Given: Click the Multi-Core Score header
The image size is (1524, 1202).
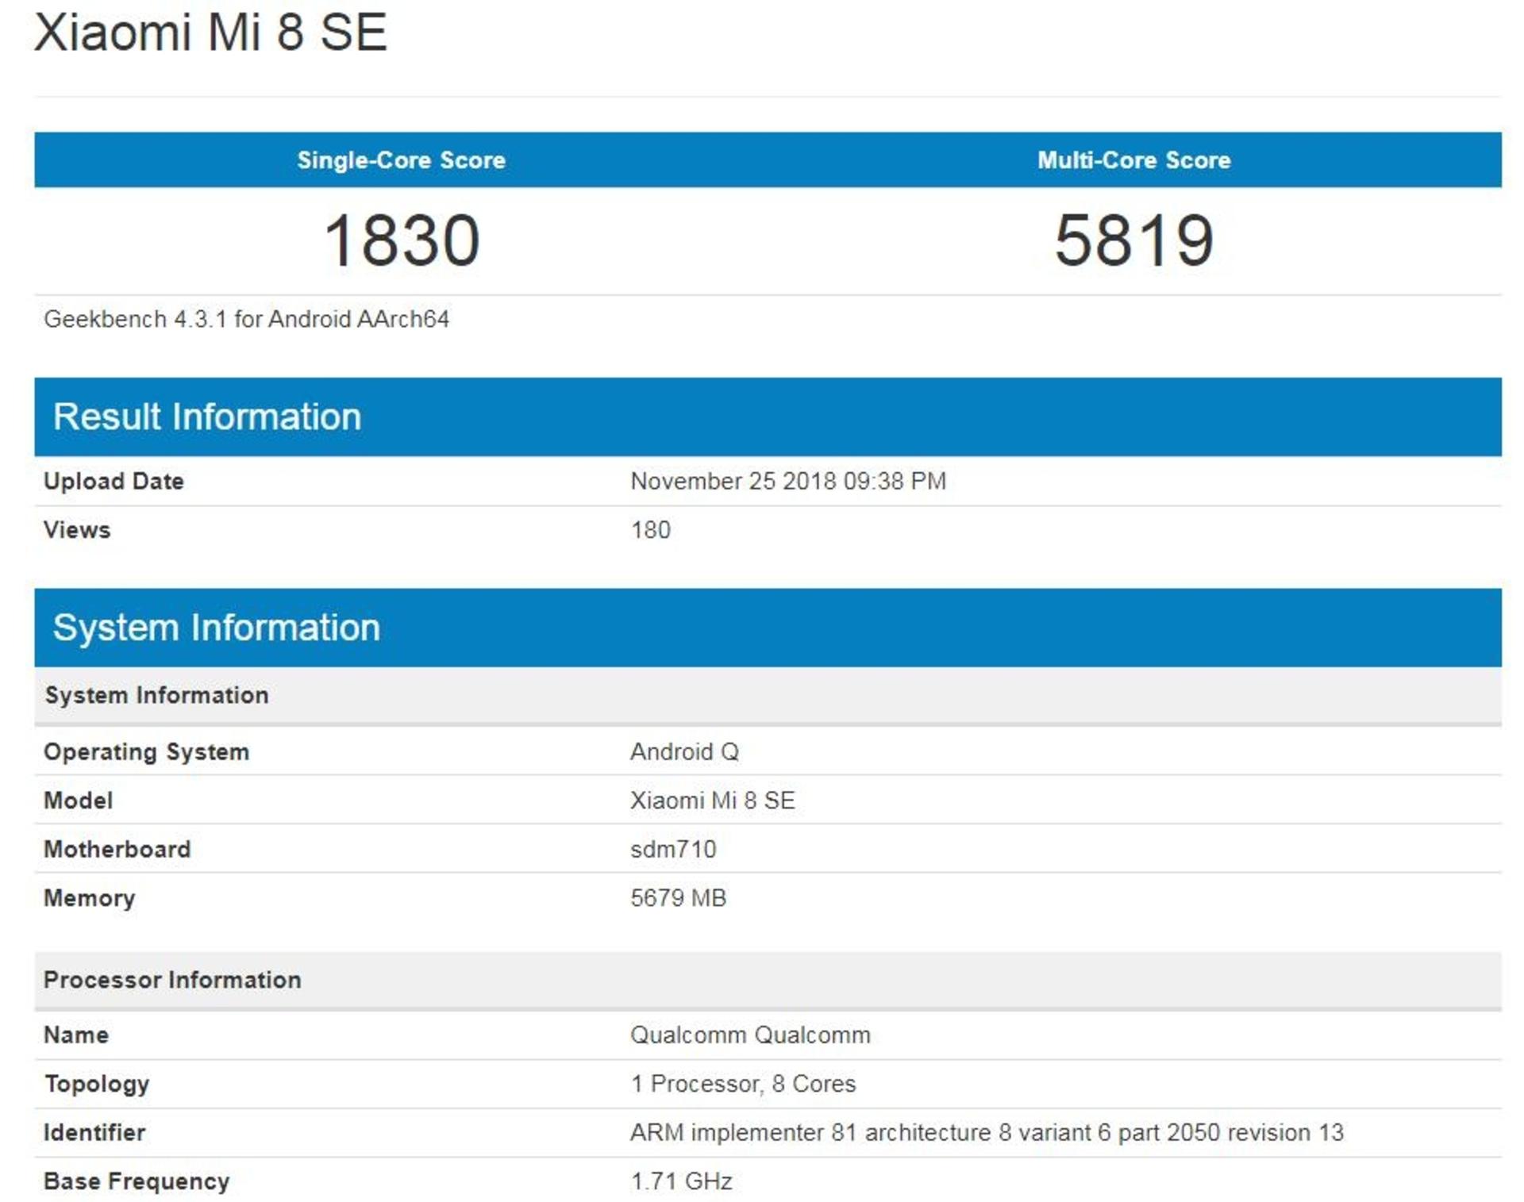Looking at the screenshot, I should (1133, 160).
